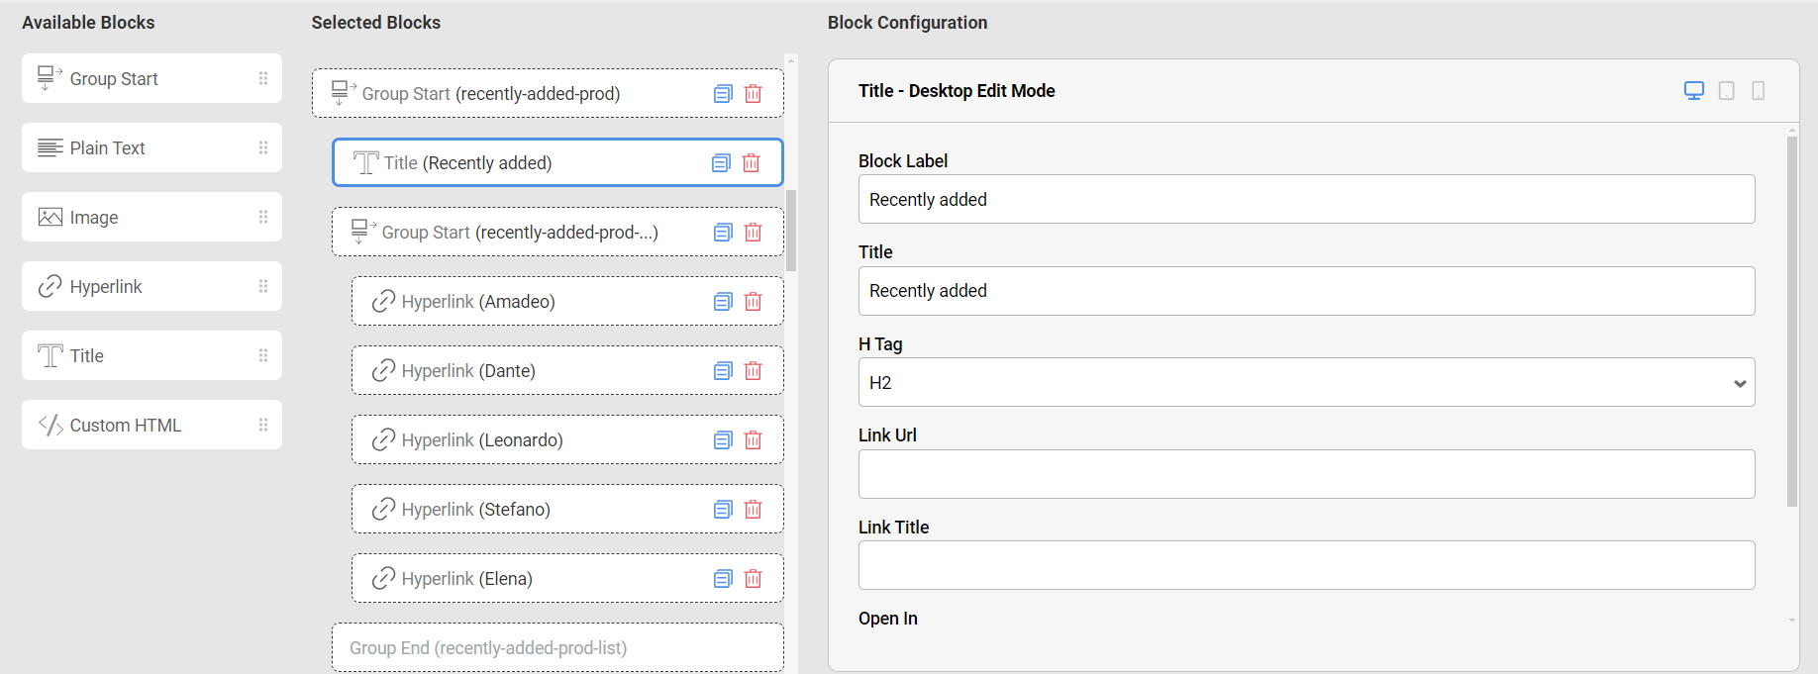This screenshot has width=1818, height=674.
Task: Delete the Title (Recently added) block
Action: [752, 163]
